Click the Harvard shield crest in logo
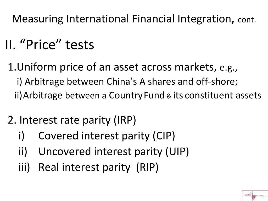Viewport: 268px width, 201px height. point(253,197)
